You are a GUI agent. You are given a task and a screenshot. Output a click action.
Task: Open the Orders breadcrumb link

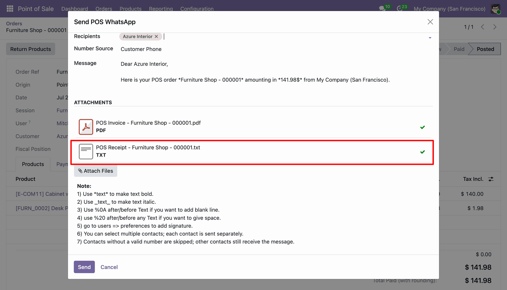coord(14,23)
